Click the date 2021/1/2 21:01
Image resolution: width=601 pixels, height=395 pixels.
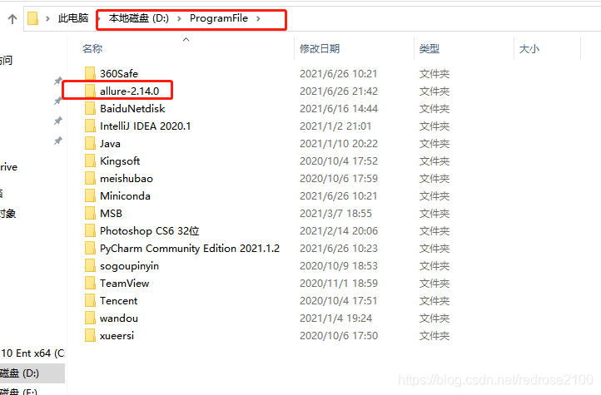point(335,126)
